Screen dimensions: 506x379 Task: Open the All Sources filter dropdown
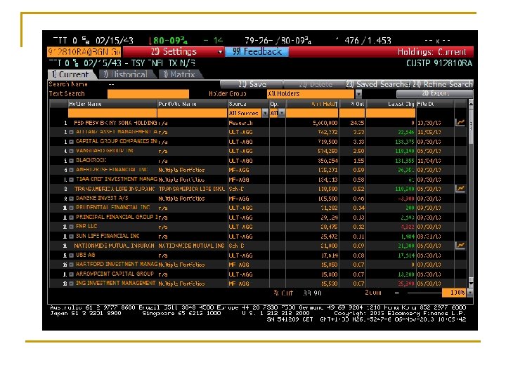point(265,113)
